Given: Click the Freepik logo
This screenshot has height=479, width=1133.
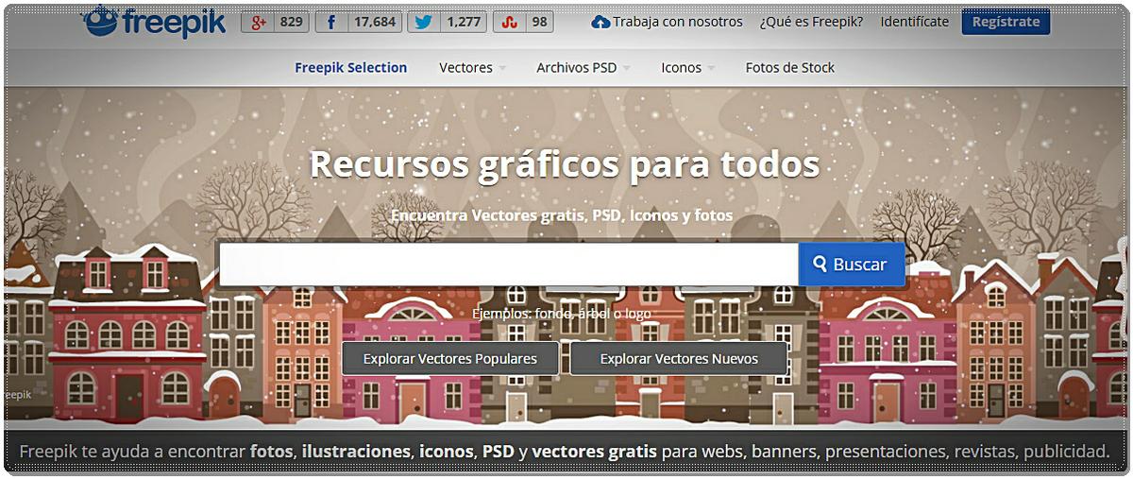Looking at the screenshot, I should pos(154,22).
